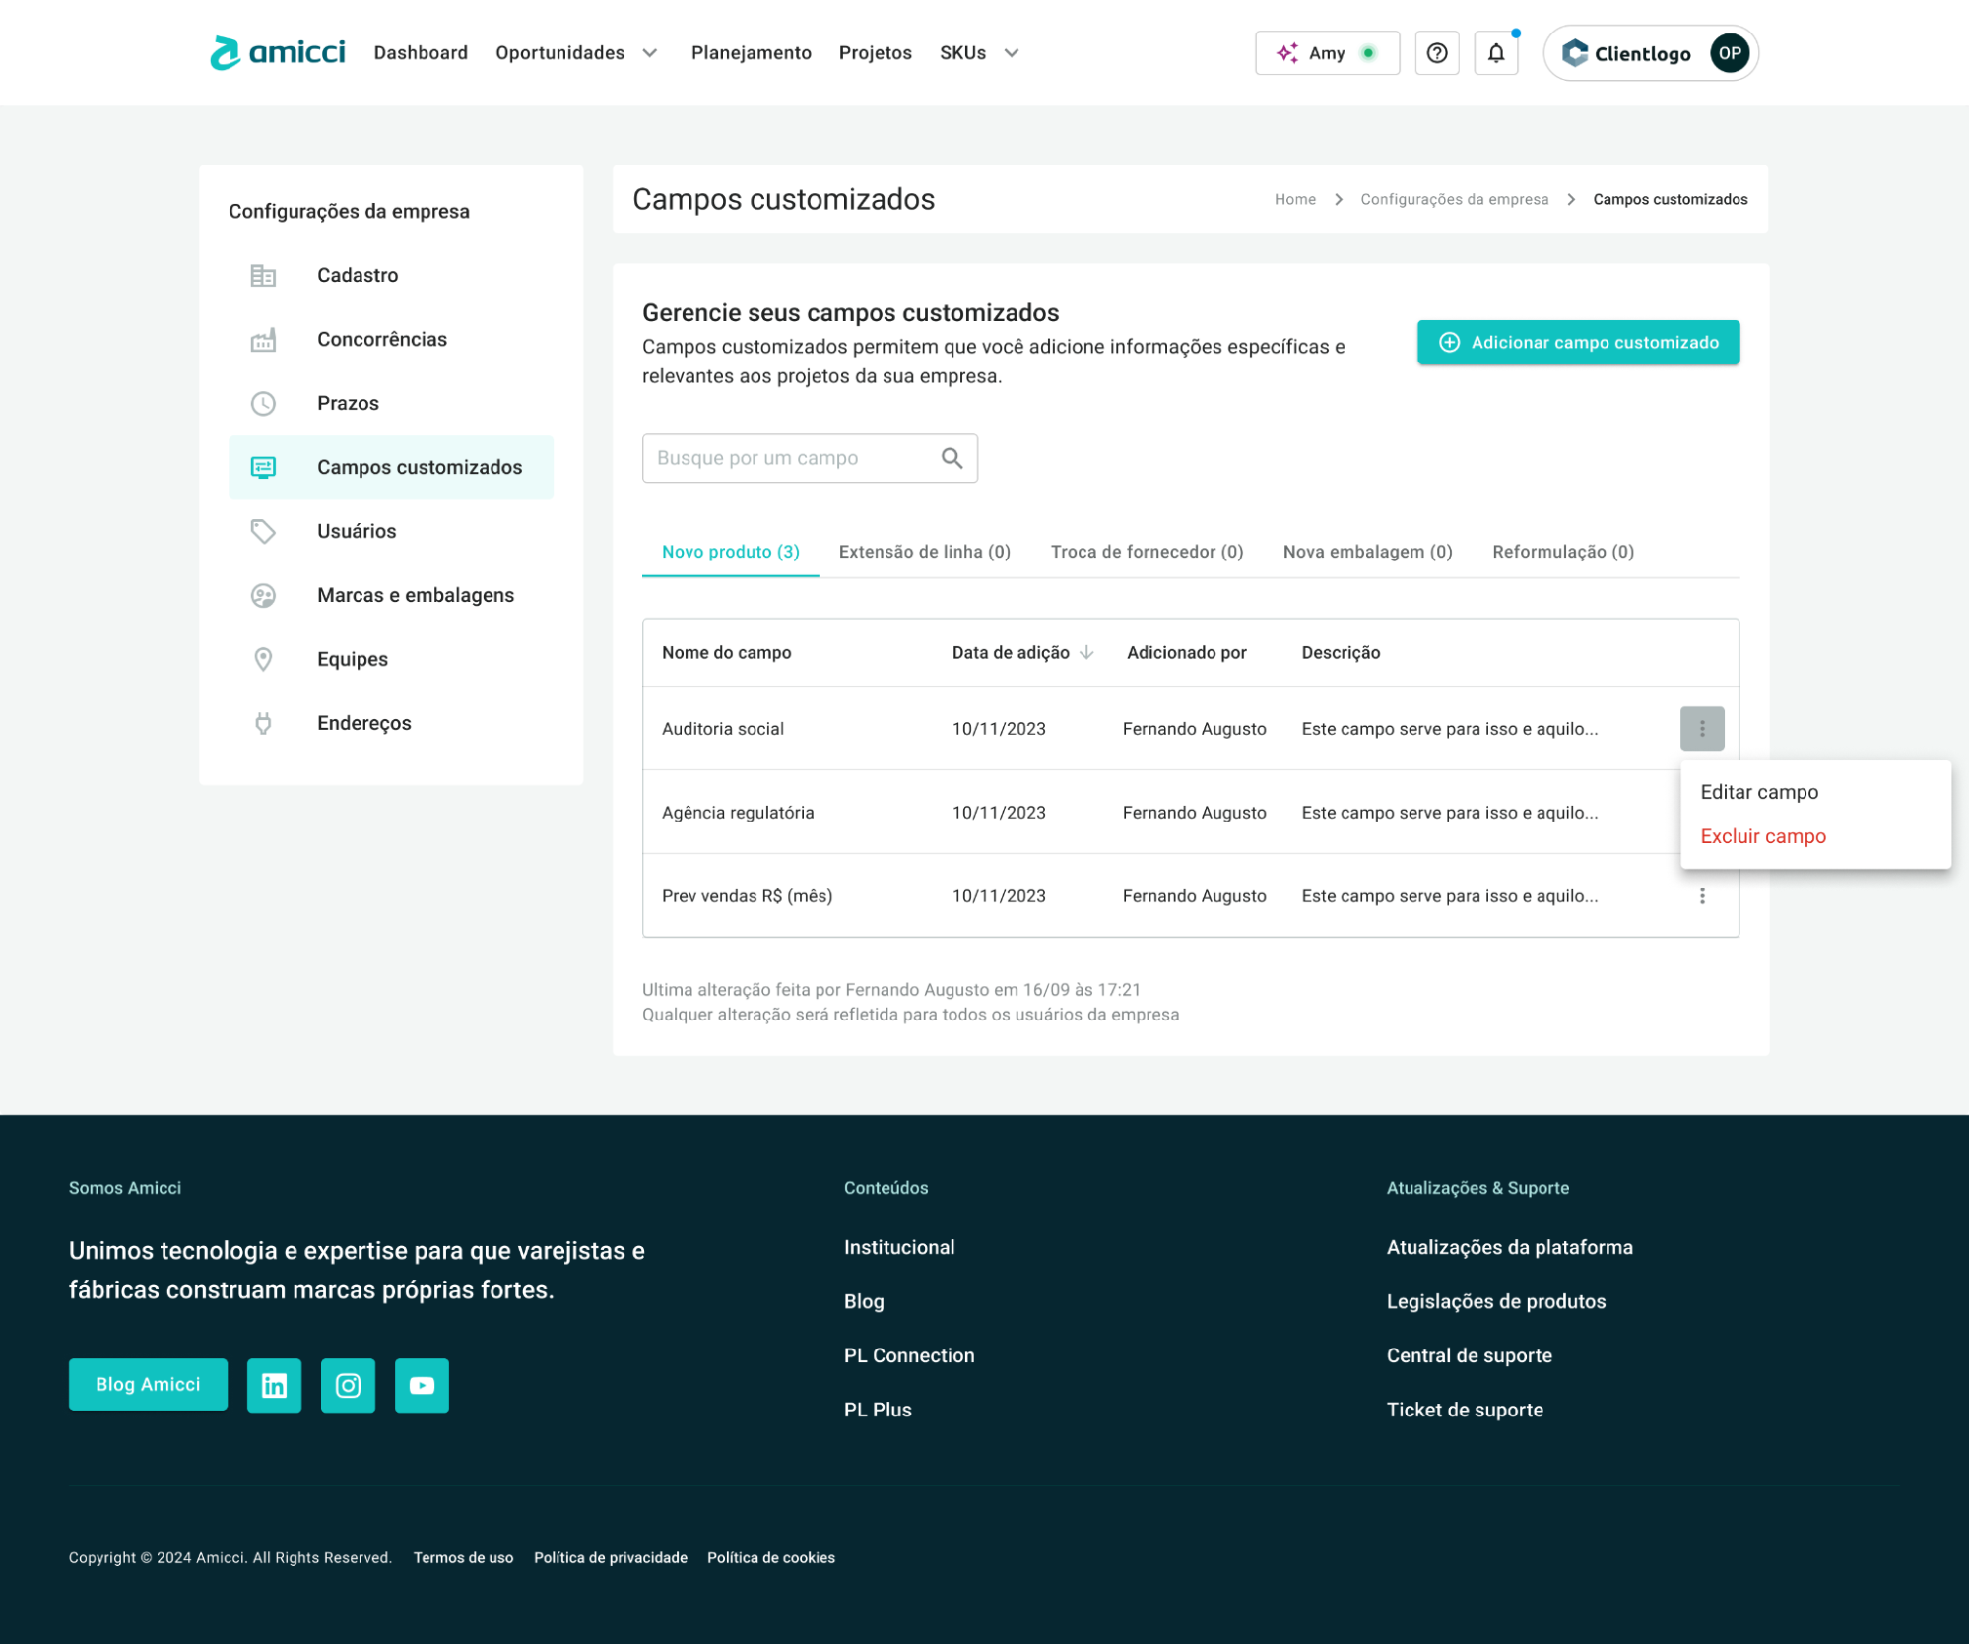Click the YouTube icon in footer
Screen dimensions: 1969x1645
(422, 1385)
